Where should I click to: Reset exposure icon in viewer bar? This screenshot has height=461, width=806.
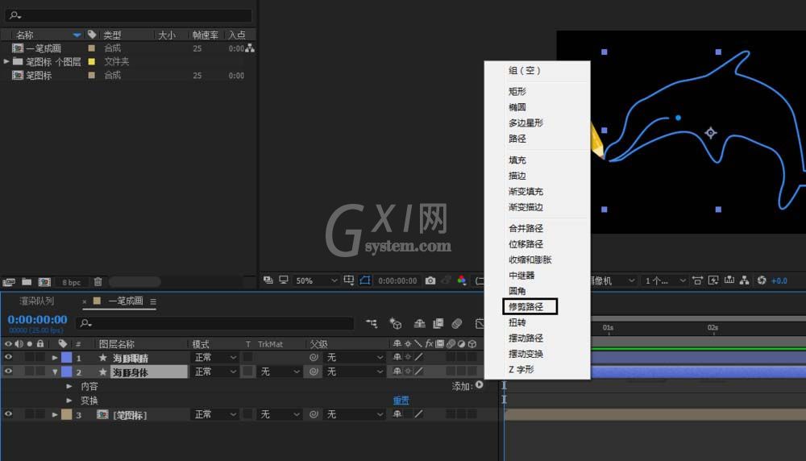(762, 280)
